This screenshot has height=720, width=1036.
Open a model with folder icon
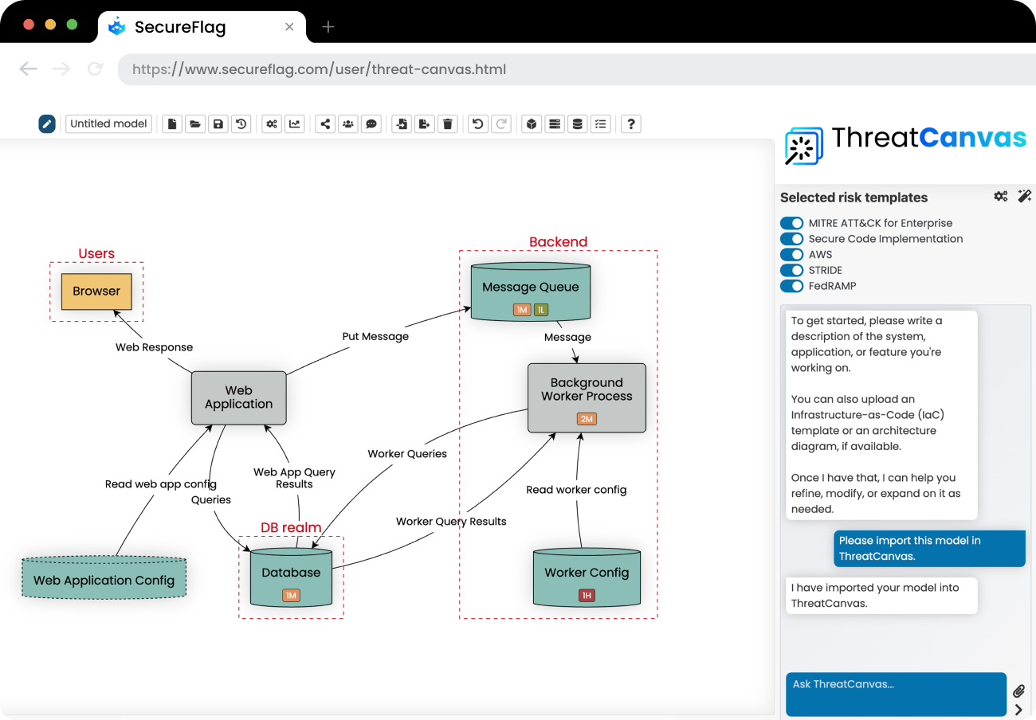coord(195,123)
